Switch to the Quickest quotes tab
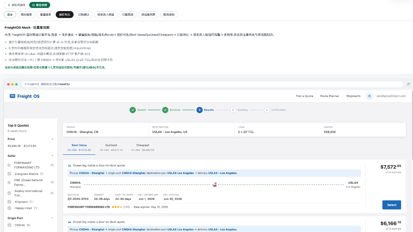This screenshot has width=413, height=232. [111, 148]
